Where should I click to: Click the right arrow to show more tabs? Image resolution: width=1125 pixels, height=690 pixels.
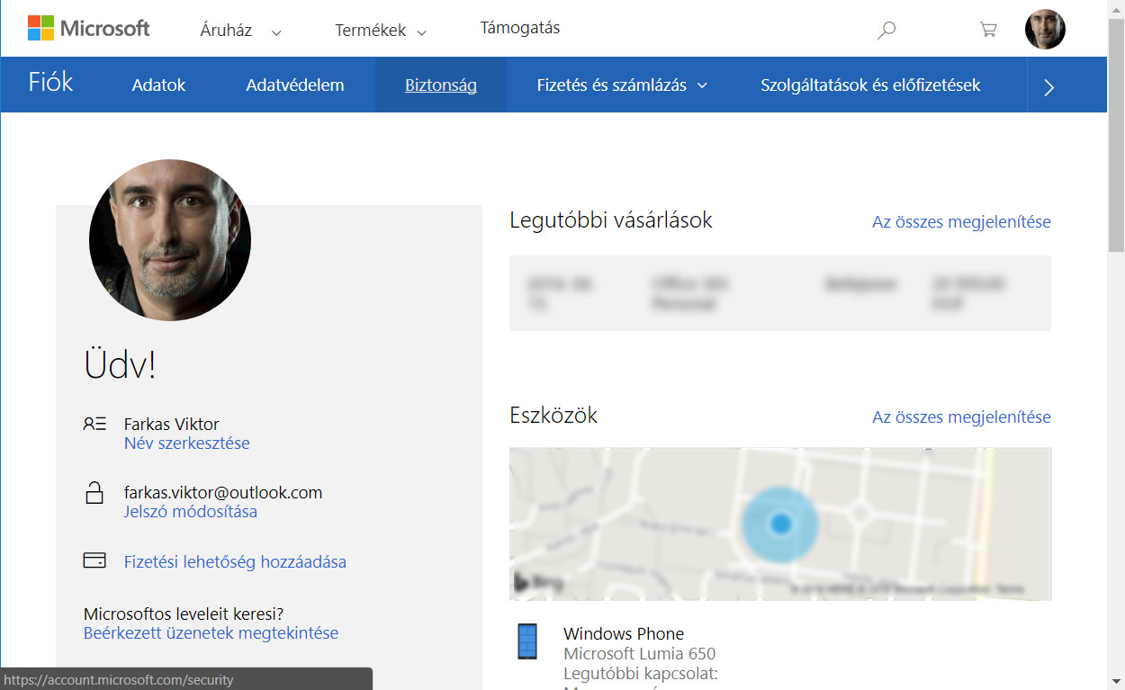point(1048,86)
